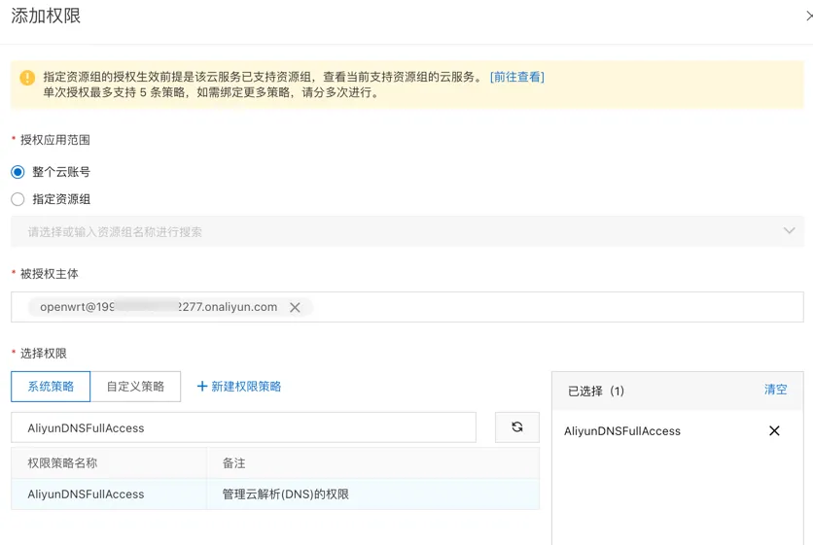Click the yellow warning icon in the banner
The image size is (813, 545).
(x=27, y=78)
